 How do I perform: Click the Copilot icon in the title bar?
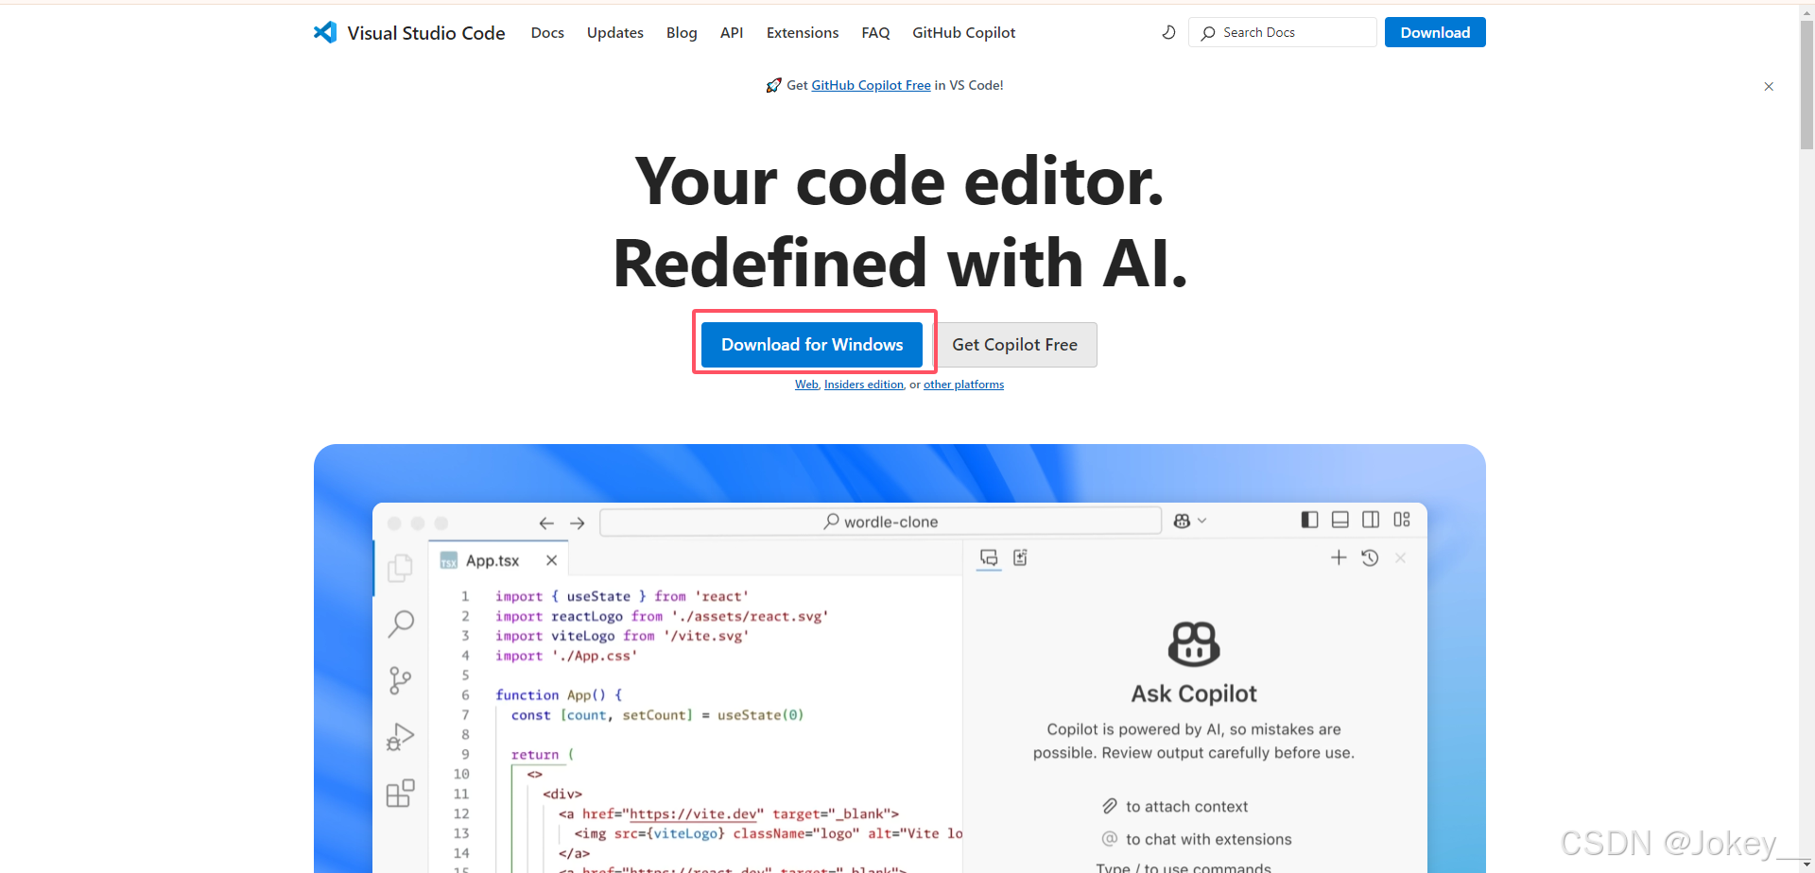click(1182, 521)
